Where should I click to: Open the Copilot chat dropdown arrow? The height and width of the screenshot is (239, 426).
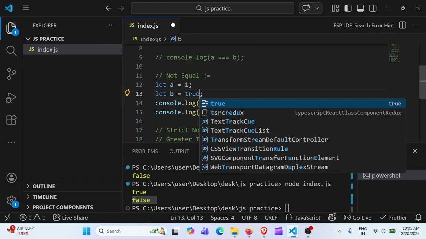(x=317, y=8)
